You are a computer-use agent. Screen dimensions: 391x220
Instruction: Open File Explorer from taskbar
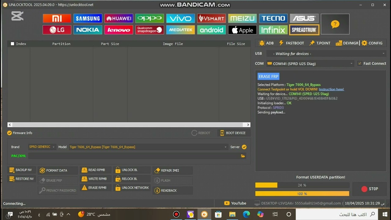tap(232, 214)
